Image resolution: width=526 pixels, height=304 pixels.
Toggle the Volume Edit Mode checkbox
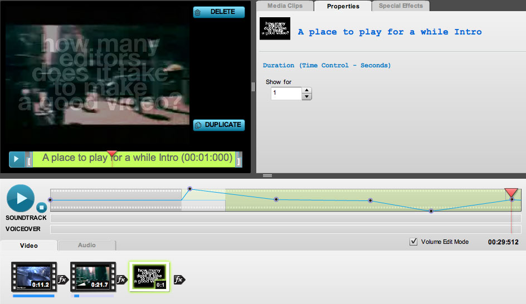(413, 242)
